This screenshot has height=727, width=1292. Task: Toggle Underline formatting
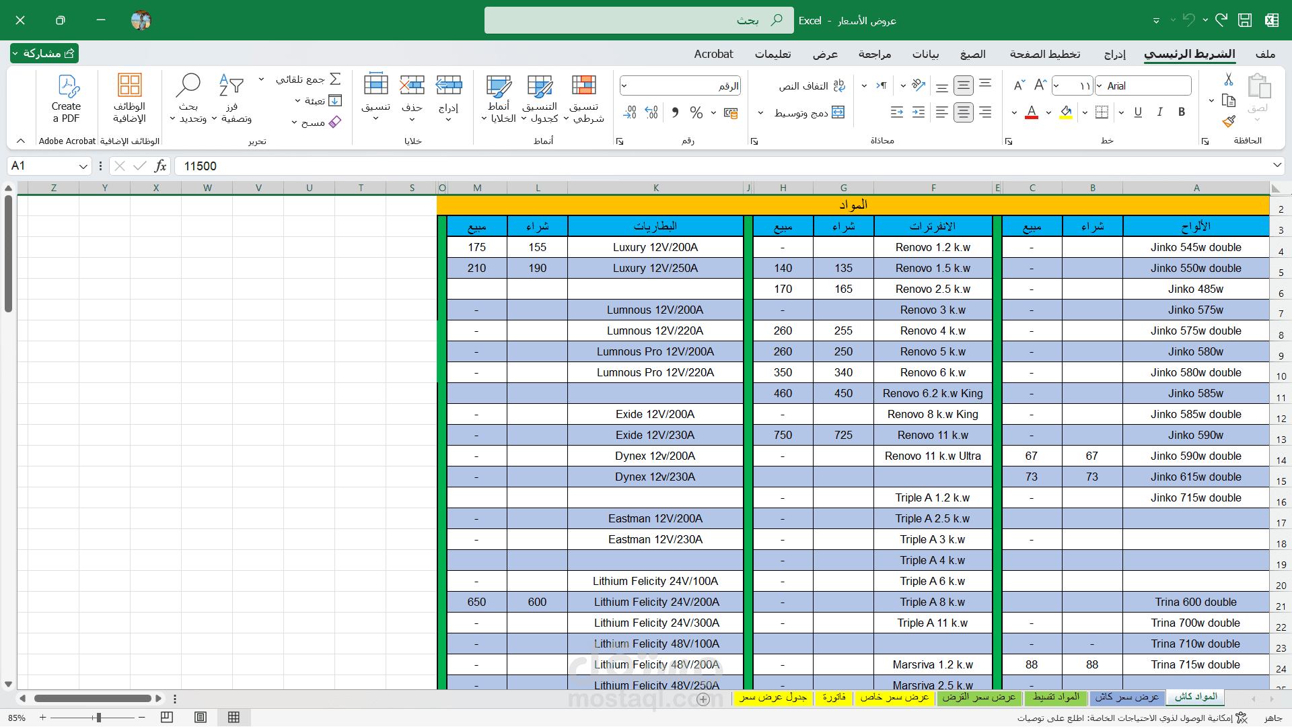click(x=1138, y=112)
